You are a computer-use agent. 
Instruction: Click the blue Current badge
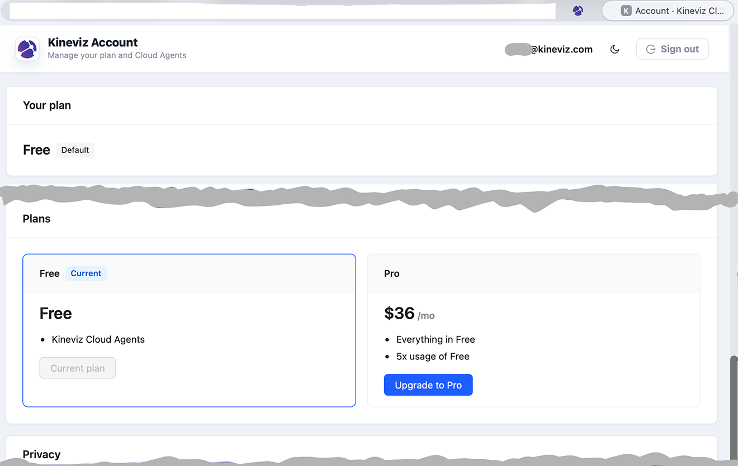click(86, 273)
